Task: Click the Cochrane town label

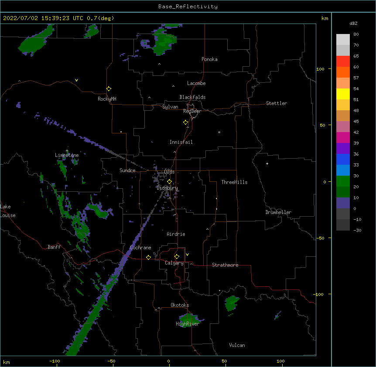Action: pyautogui.click(x=140, y=248)
